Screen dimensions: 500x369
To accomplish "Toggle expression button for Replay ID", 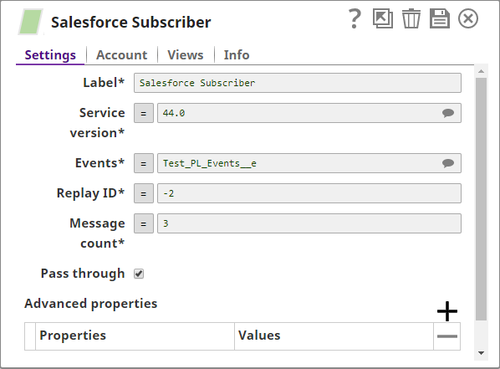I will pyautogui.click(x=144, y=193).
